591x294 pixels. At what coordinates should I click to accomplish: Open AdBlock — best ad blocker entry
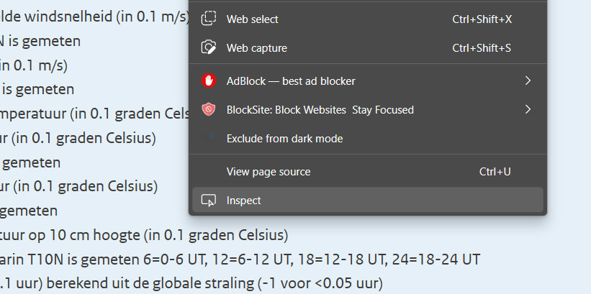368,81
